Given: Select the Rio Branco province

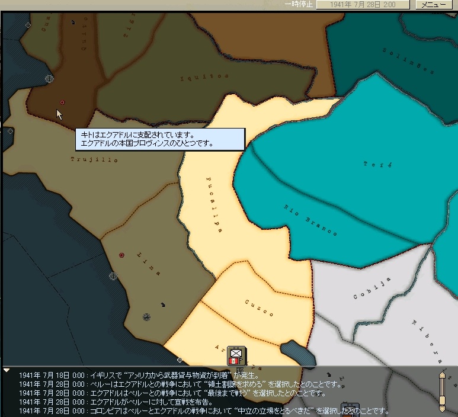Looking at the screenshot, I should pos(310,220).
